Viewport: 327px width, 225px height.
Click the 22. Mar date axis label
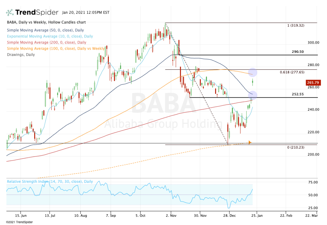pos(311,215)
